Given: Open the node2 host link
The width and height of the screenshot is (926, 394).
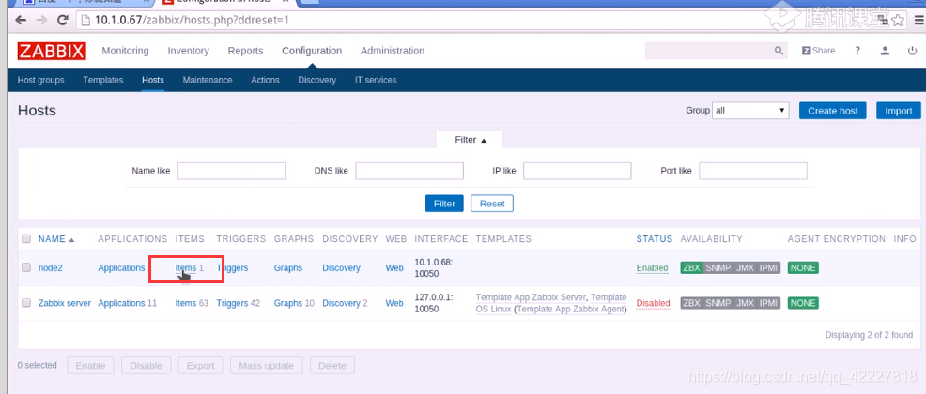Looking at the screenshot, I should pos(50,267).
